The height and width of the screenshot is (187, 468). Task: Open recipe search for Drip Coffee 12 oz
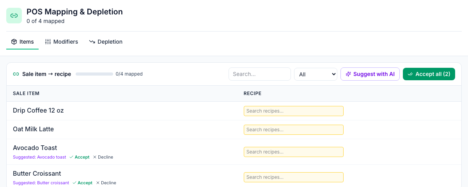click(294, 111)
